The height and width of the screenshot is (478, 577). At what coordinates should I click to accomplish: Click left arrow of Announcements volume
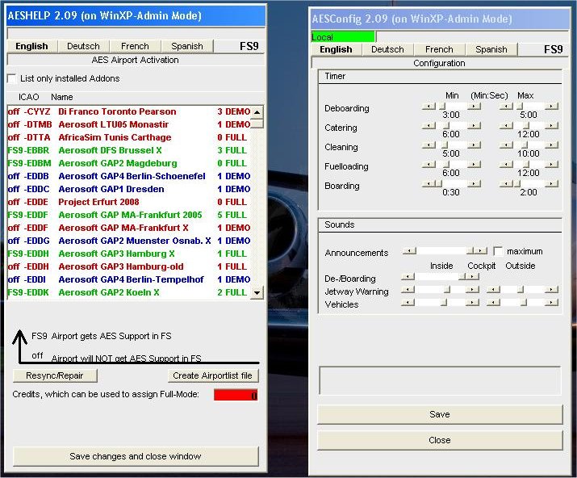pyautogui.click(x=408, y=252)
